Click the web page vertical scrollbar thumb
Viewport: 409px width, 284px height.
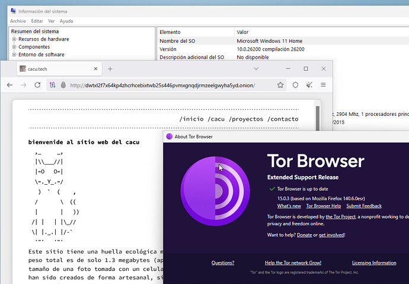[x=318, y=118]
